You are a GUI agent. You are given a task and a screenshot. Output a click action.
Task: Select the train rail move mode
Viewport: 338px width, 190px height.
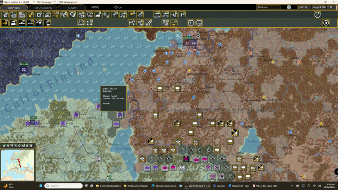(x=13, y=23)
